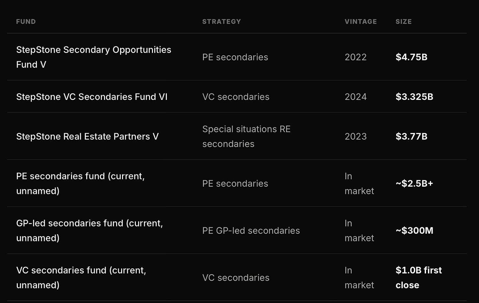Viewport: 479px width, 303px height.
Task: Click the 2022 vintage cell
Action: point(356,57)
